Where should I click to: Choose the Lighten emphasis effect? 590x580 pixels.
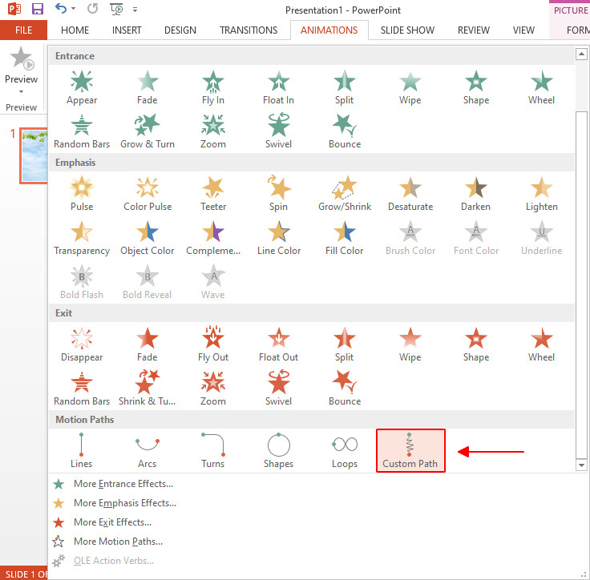click(541, 194)
